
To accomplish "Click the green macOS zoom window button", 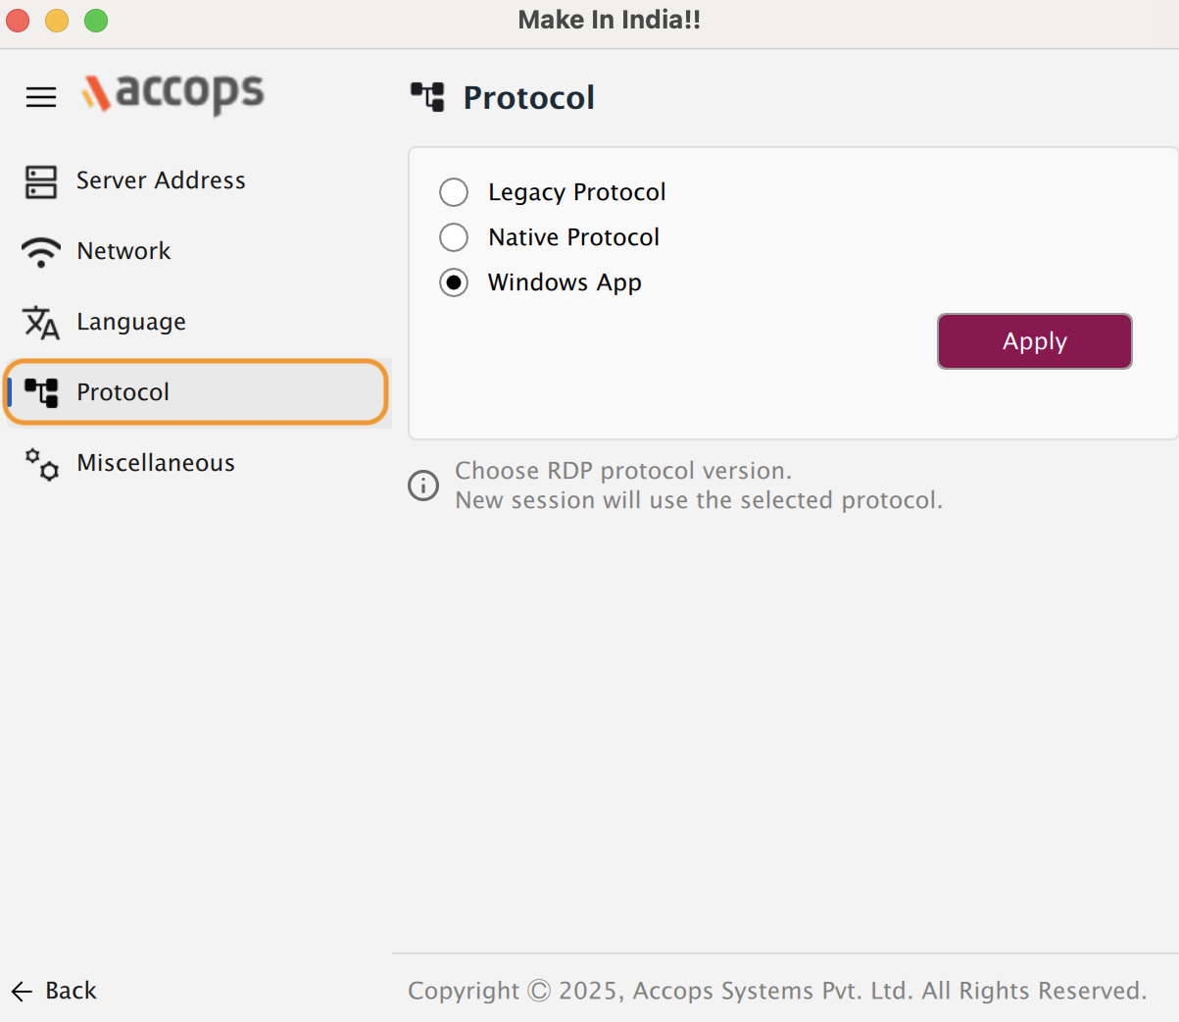I will [x=96, y=21].
